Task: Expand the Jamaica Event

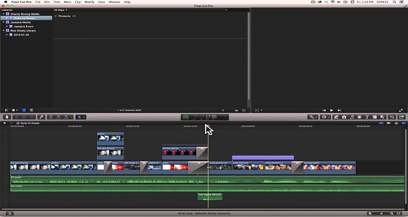Action: coord(7,27)
